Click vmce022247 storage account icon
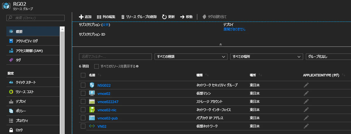Image resolution: width=351 pixels, height=134 pixels. (x=92, y=101)
